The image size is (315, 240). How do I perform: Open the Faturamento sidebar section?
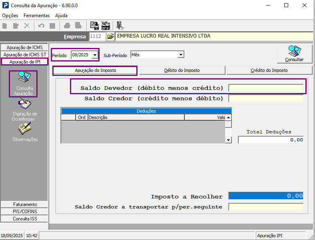coord(24,204)
